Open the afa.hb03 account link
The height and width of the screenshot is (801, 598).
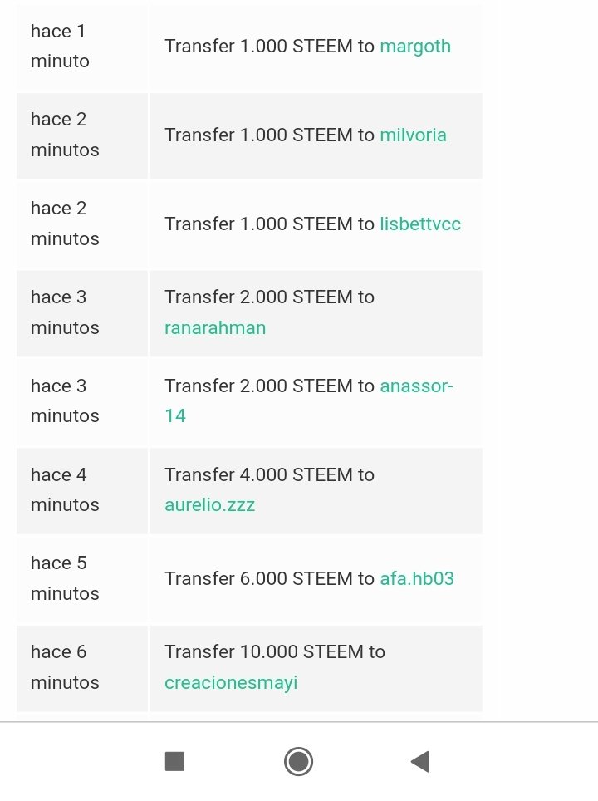(417, 579)
